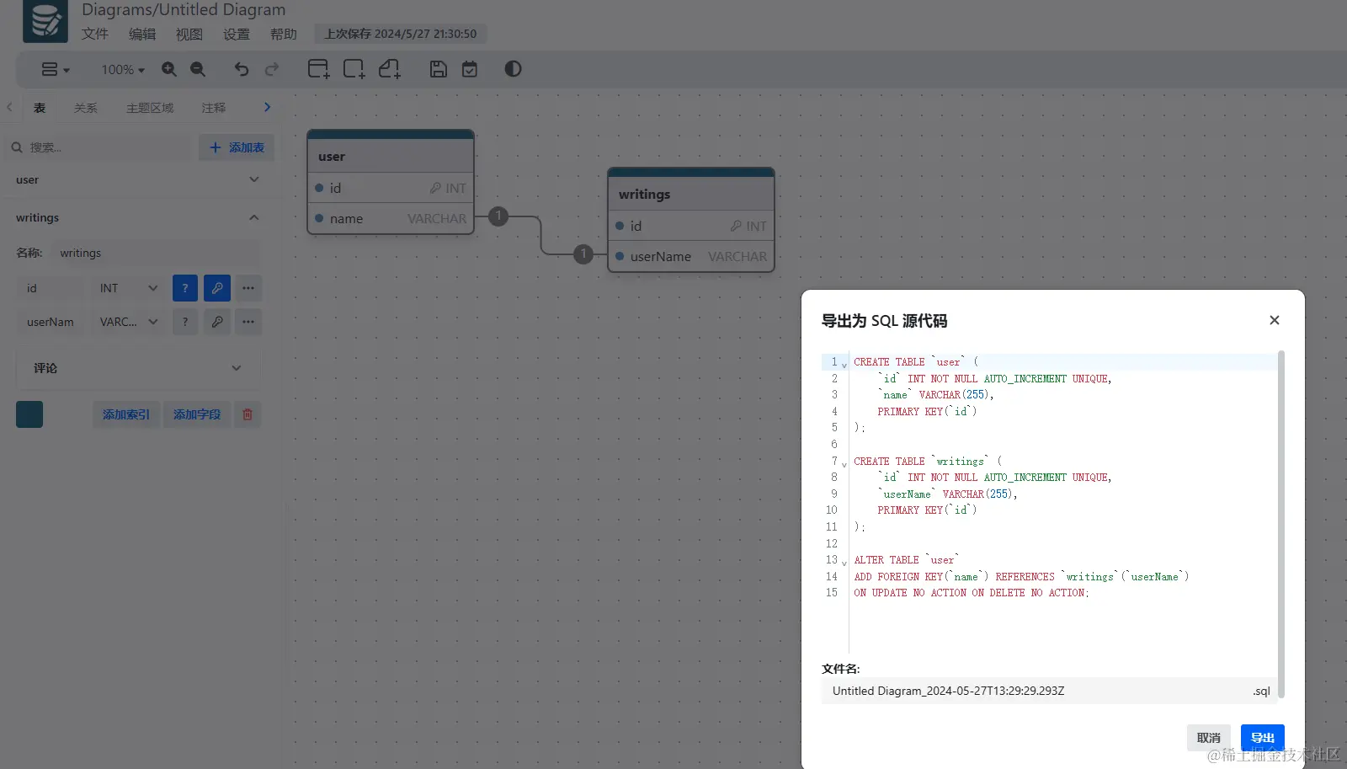
Task: Fold the CREATE TABLE writings code block
Action: 844,464
